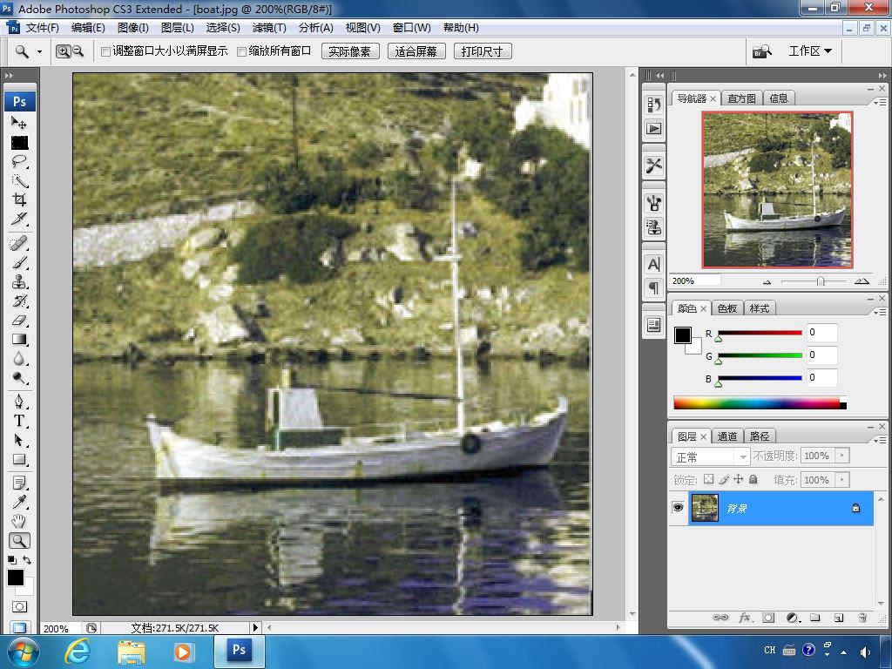Select the Rectangle shape tool

coord(19,460)
